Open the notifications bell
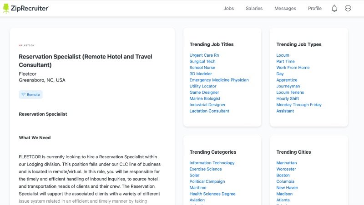The width and height of the screenshot is (364, 205). 334,8
